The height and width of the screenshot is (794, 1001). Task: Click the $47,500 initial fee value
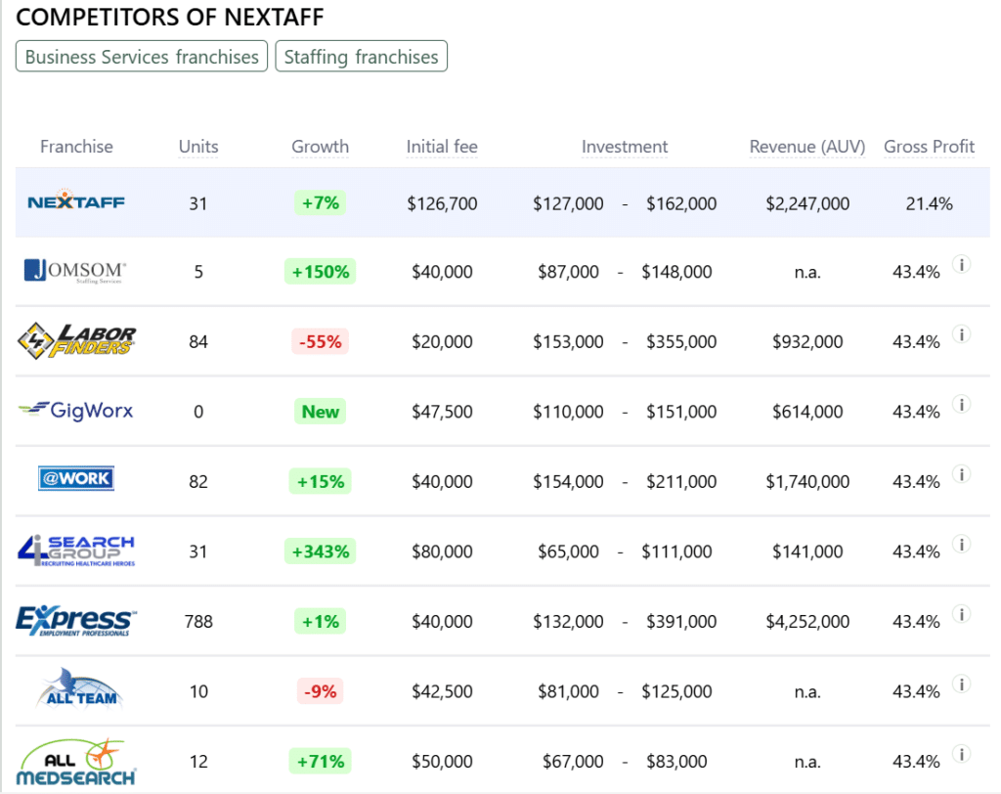click(x=442, y=412)
